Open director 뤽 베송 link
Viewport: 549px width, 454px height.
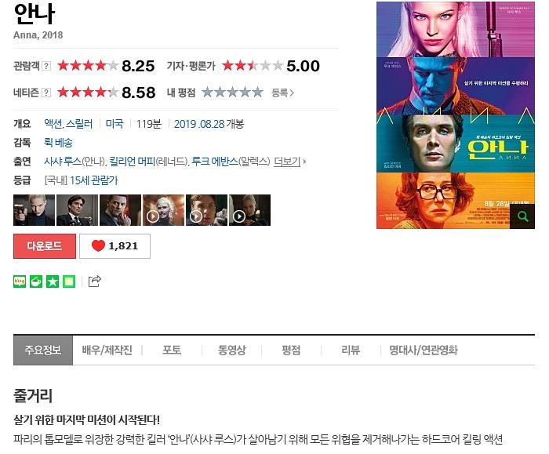click(x=58, y=143)
